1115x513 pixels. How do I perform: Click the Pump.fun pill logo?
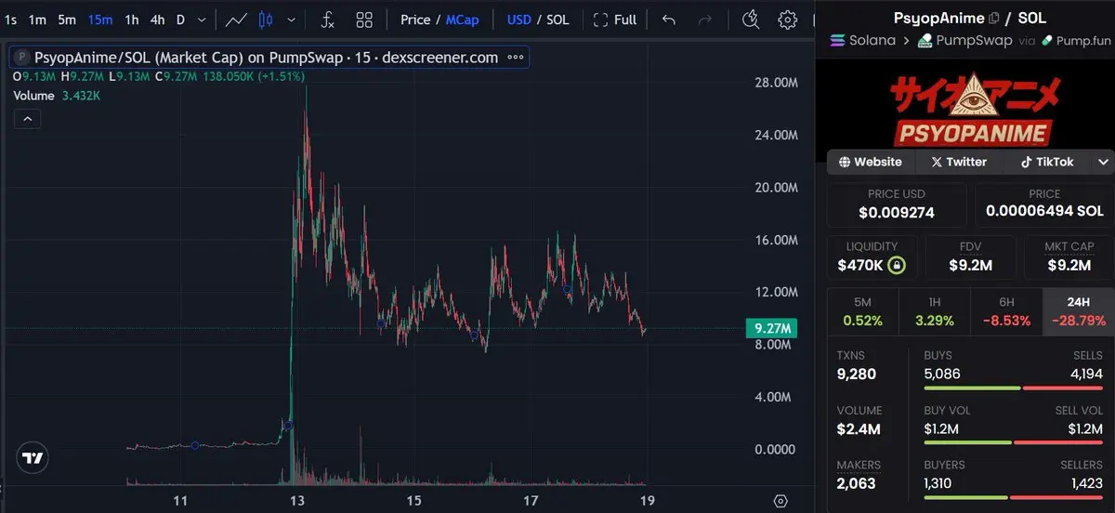coord(1048,40)
